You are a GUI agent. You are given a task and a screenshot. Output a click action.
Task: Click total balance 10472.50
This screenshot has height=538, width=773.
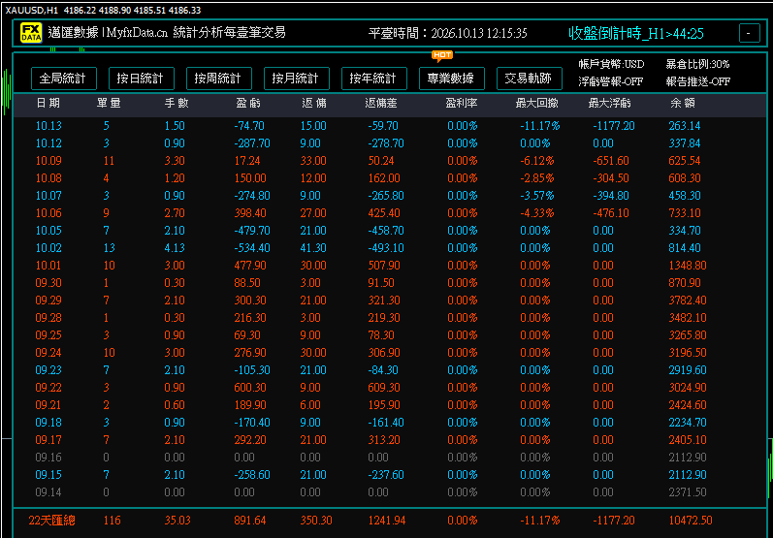coord(691,521)
